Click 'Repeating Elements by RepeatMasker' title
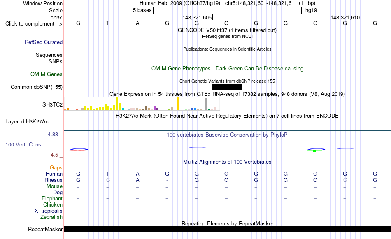This screenshot has width=391, height=239. click(x=227, y=223)
